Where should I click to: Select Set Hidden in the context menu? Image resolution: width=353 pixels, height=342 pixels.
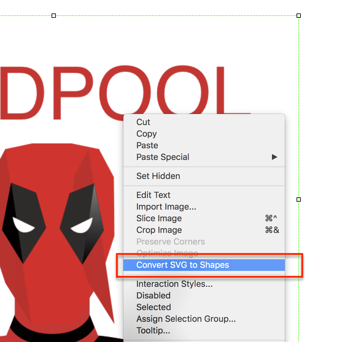click(204, 176)
